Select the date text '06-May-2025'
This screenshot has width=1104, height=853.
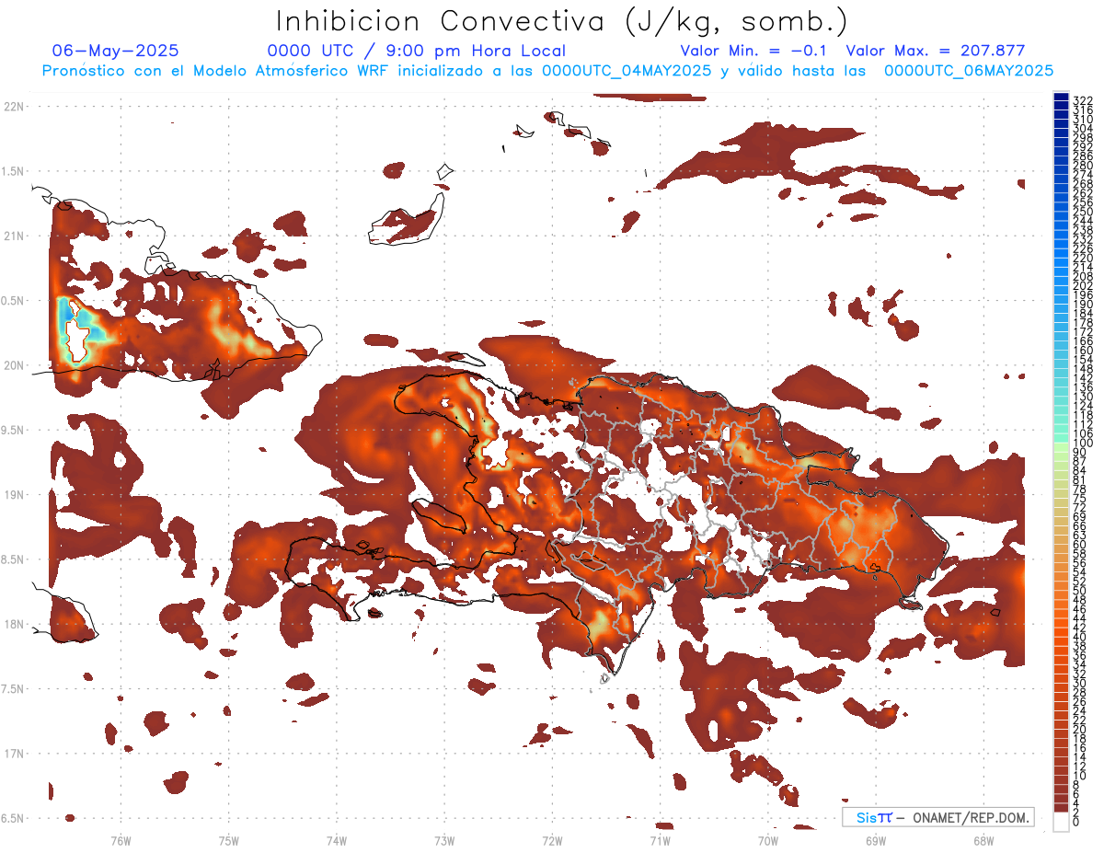point(116,51)
